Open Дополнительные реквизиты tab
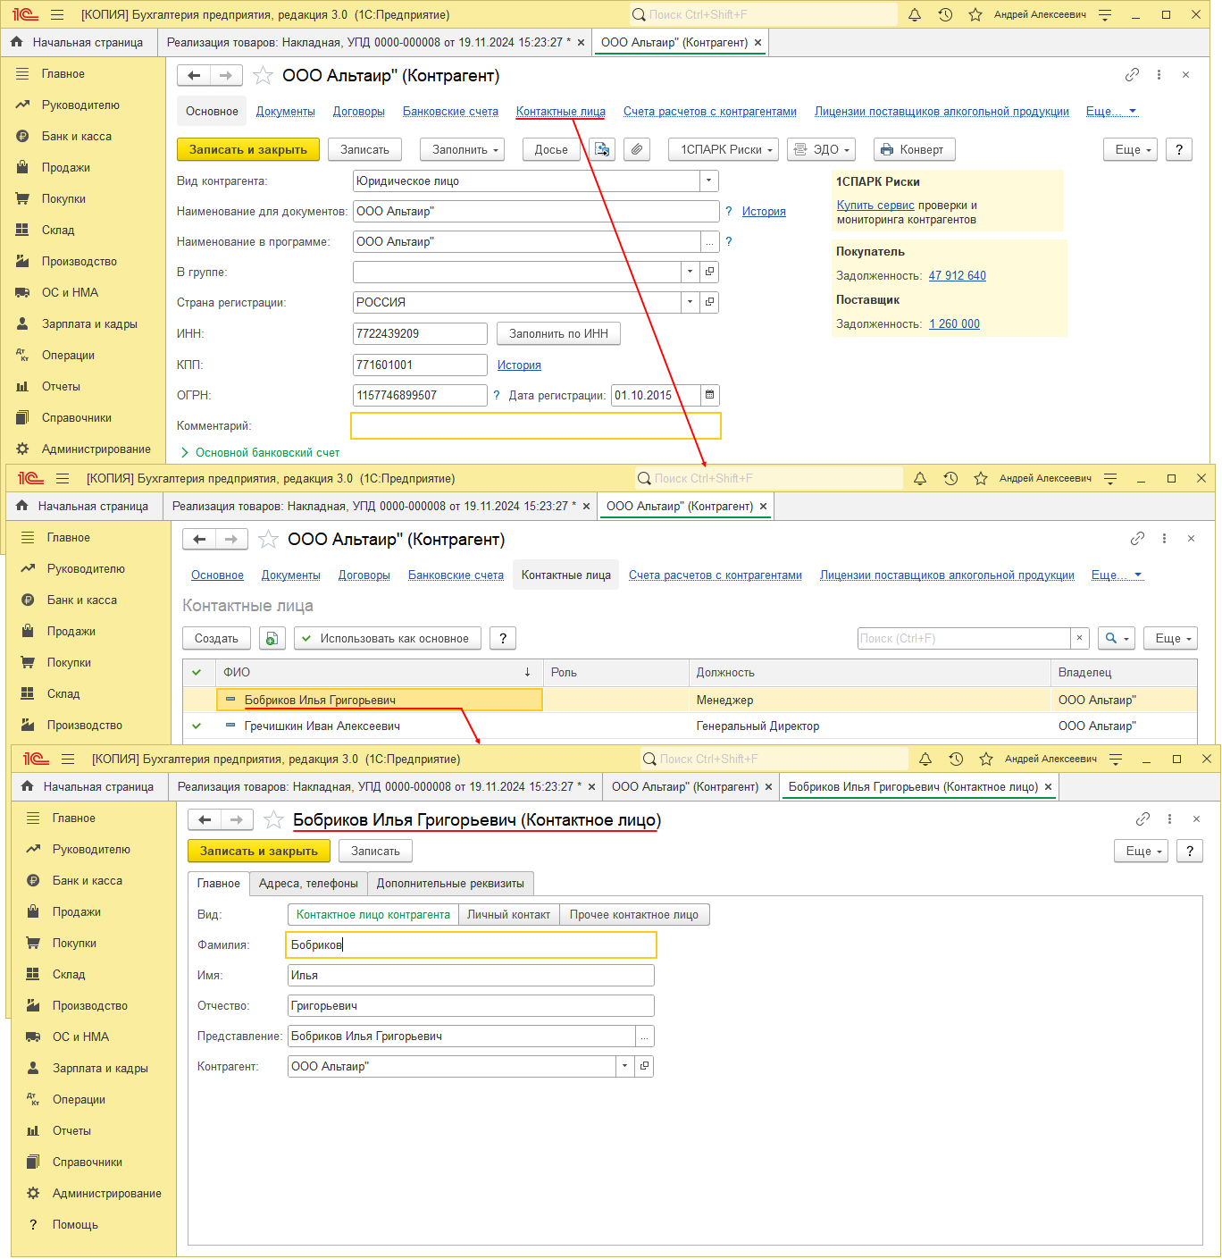 coord(450,884)
